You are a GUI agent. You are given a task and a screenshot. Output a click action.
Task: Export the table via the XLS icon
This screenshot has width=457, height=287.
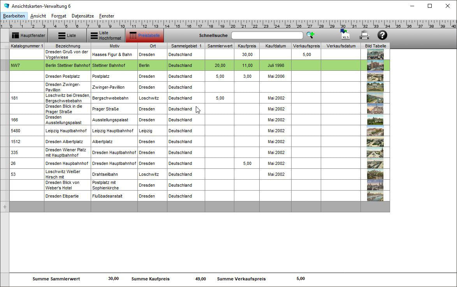point(345,35)
